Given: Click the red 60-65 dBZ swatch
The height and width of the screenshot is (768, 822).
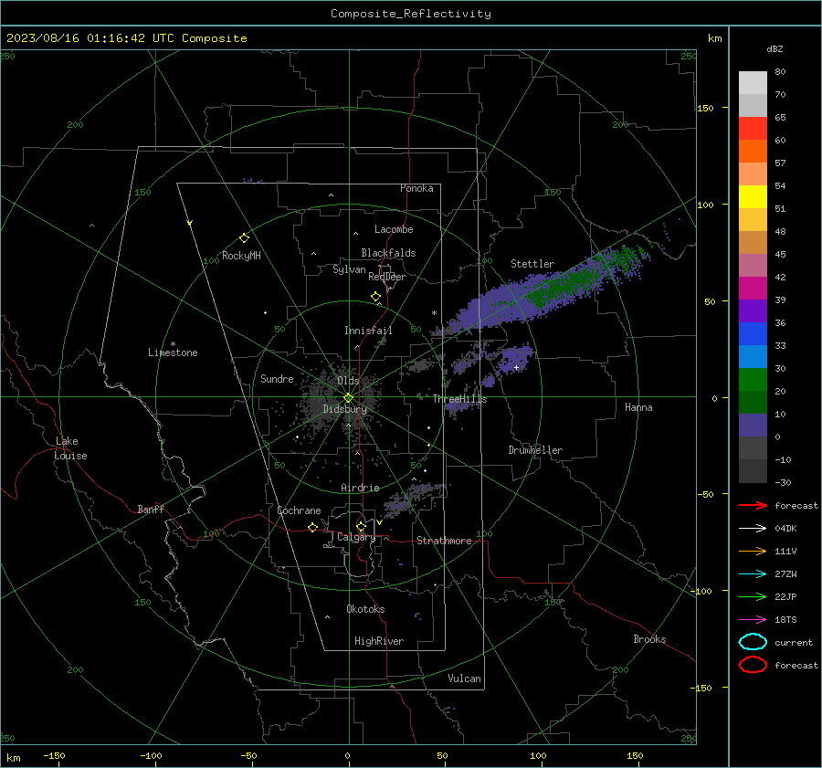Looking at the screenshot, I should [753, 129].
